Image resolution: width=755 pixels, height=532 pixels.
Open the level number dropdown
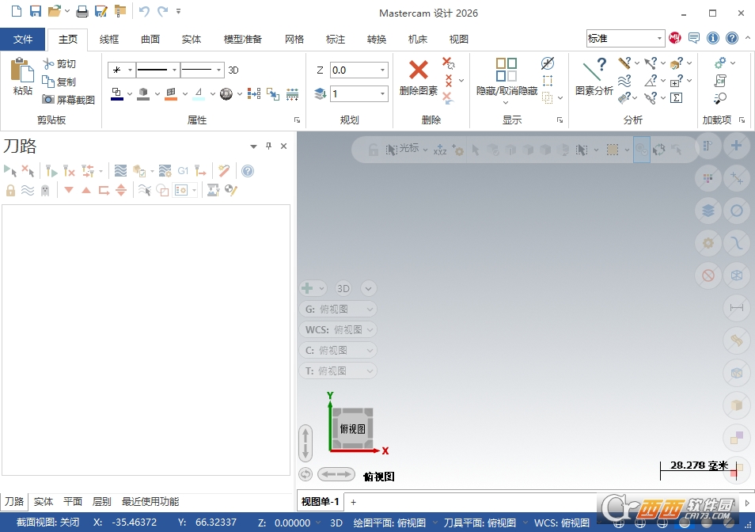tap(383, 93)
